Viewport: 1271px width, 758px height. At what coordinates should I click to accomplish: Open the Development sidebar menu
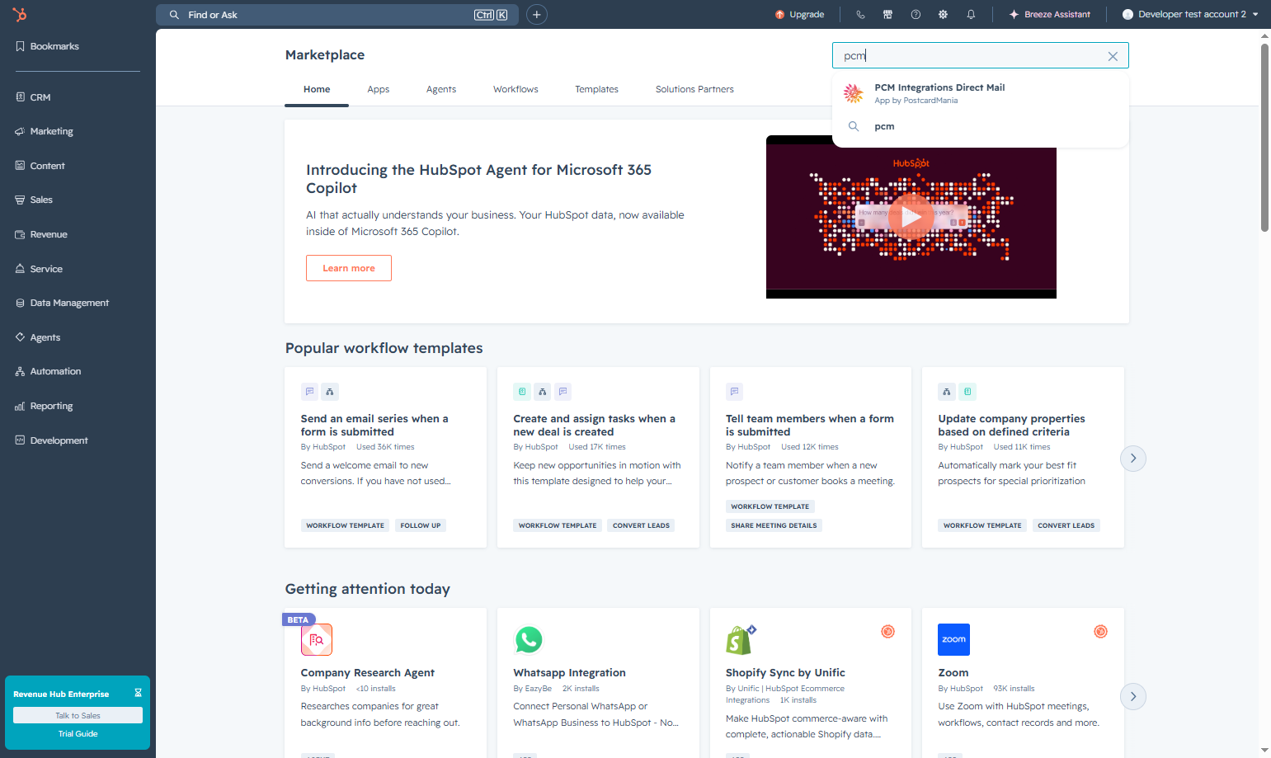[x=51, y=440]
